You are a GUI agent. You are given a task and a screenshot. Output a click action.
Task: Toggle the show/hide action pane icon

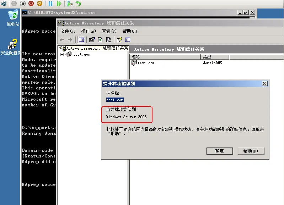pos(128,40)
